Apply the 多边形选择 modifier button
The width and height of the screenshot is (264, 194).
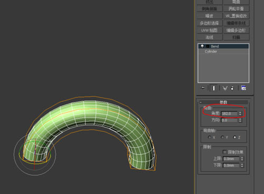210,23
